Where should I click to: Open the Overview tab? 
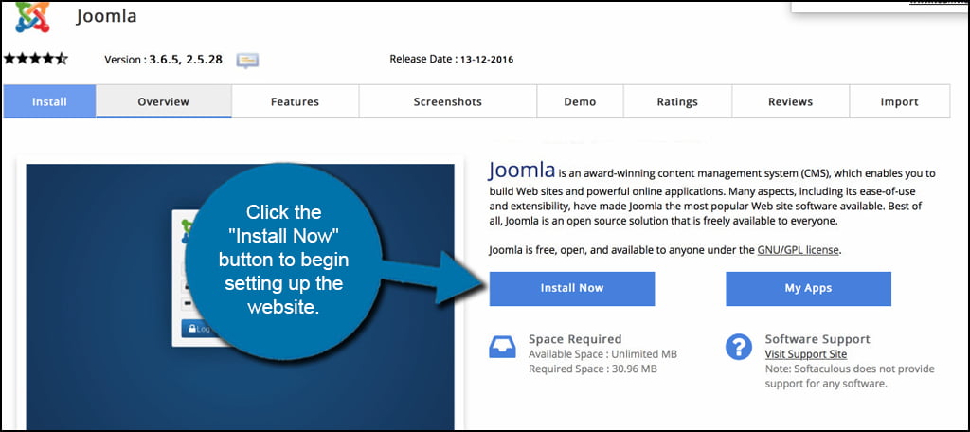(x=163, y=101)
